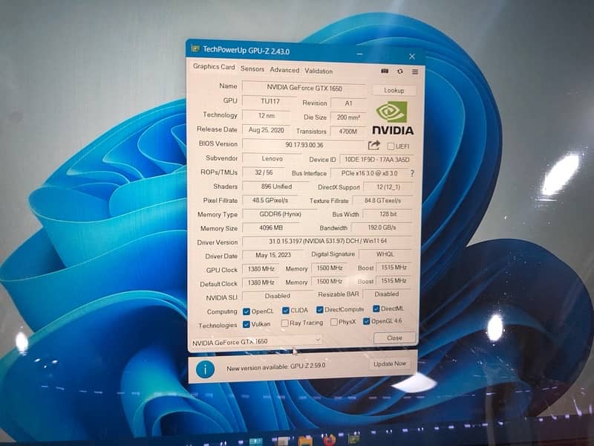
Task: Toggle the OpenCL checkbox
Action: click(247, 311)
